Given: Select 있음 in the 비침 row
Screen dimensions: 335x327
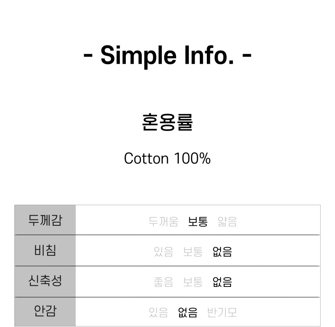Looking at the screenshot, I should [164, 252].
